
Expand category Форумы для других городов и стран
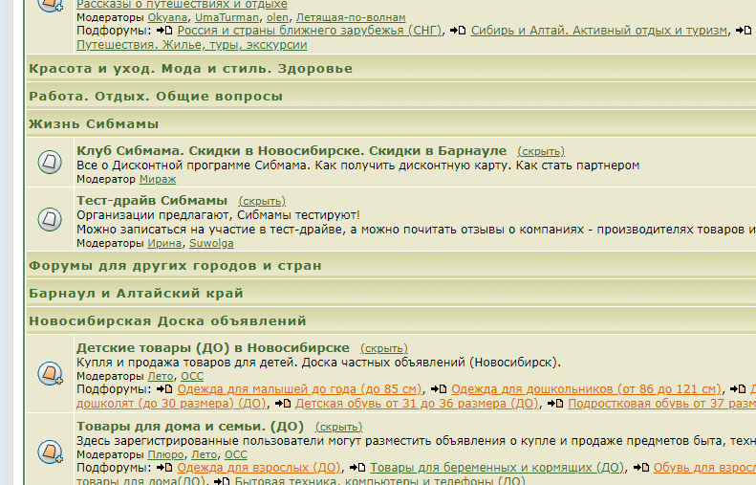coord(175,266)
